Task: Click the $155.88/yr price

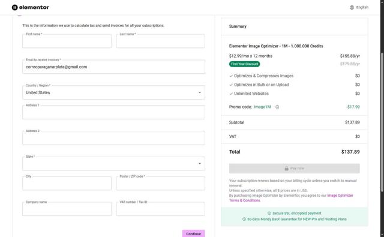Action: tap(350, 56)
